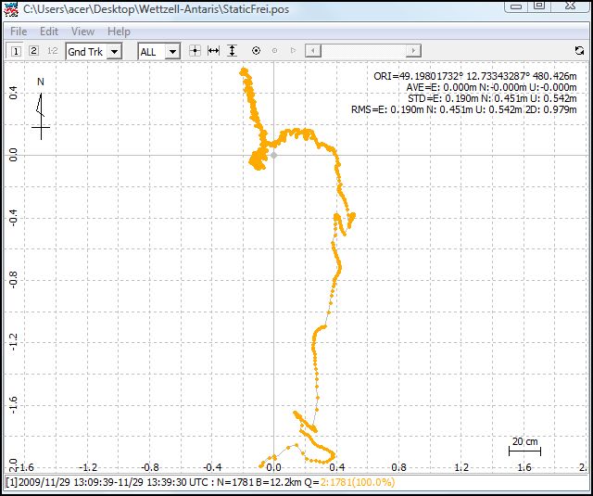
Task: Click the fit horizontal range icon
Action: (213, 51)
